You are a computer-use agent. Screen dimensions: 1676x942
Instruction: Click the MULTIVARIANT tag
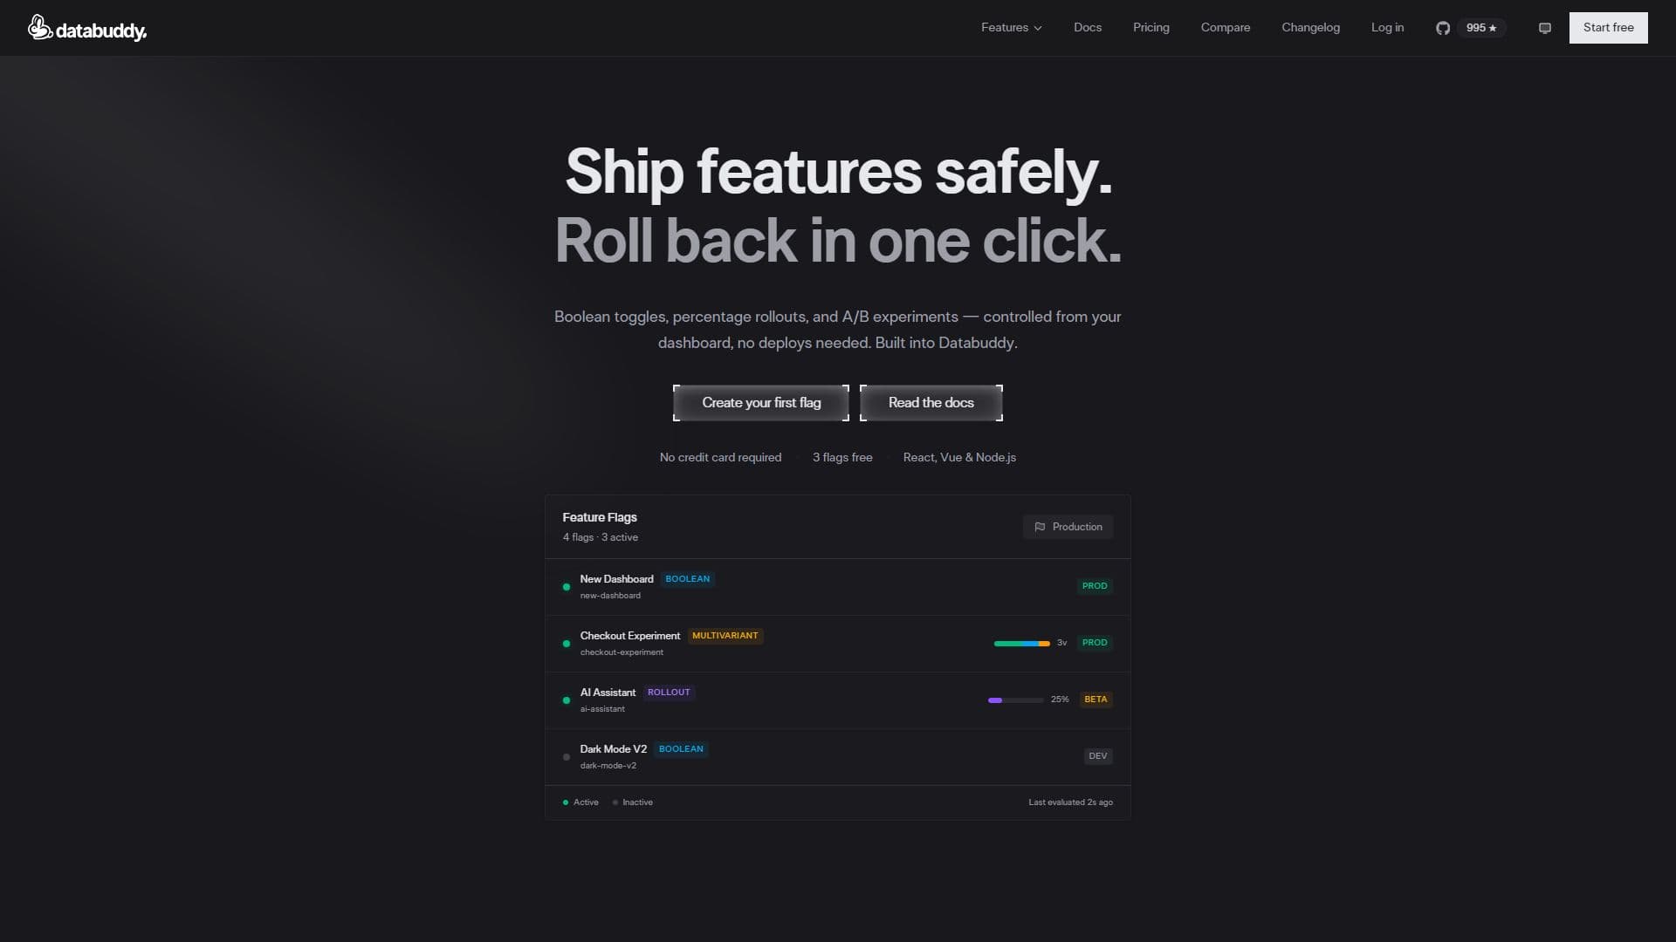725,636
